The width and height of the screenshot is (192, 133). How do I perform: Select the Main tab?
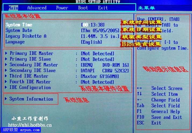tap(13, 8)
